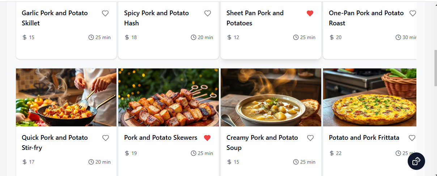
Task: Open the grilled skewers photo
Action: tap(169, 97)
